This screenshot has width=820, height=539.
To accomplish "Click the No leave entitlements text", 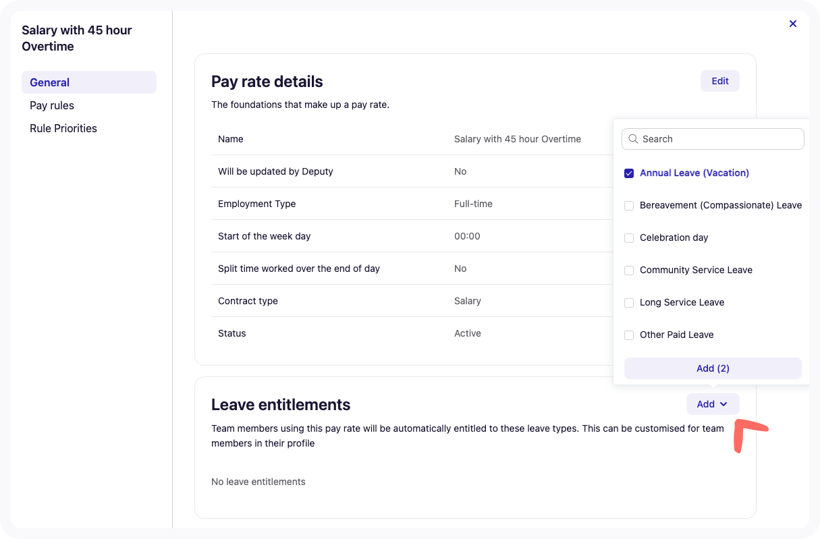I will (258, 482).
